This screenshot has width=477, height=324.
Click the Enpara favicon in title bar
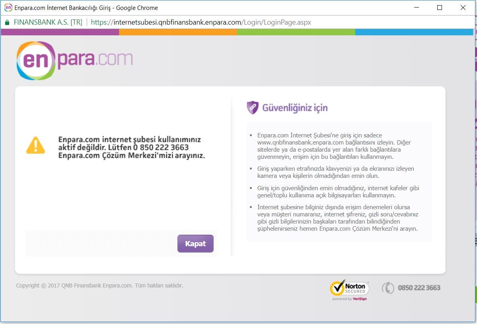(8, 8)
